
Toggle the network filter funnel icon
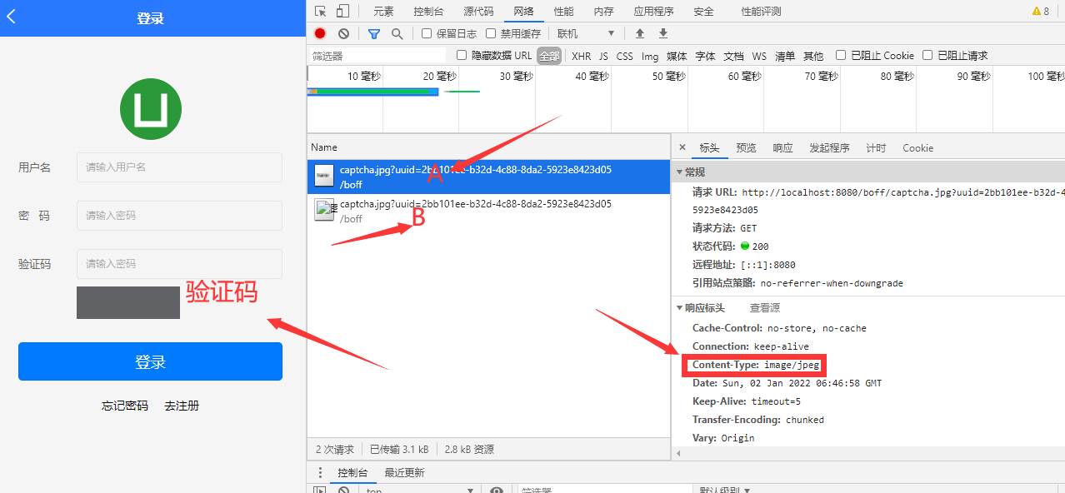coord(374,33)
